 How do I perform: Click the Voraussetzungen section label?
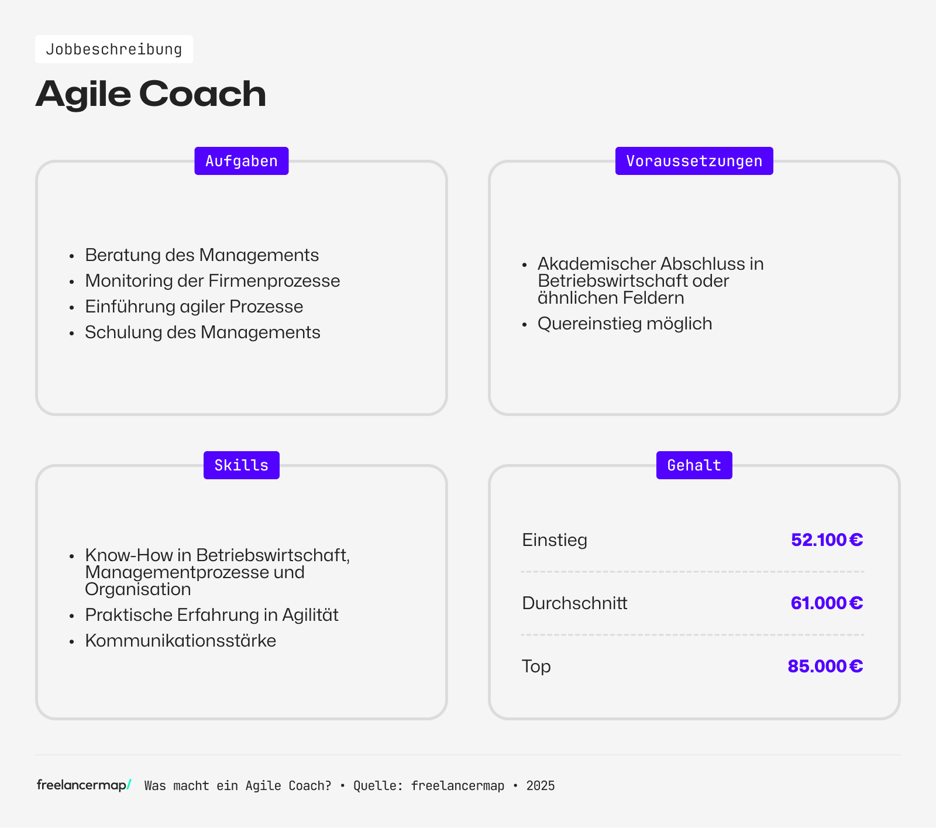tap(694, 161)
